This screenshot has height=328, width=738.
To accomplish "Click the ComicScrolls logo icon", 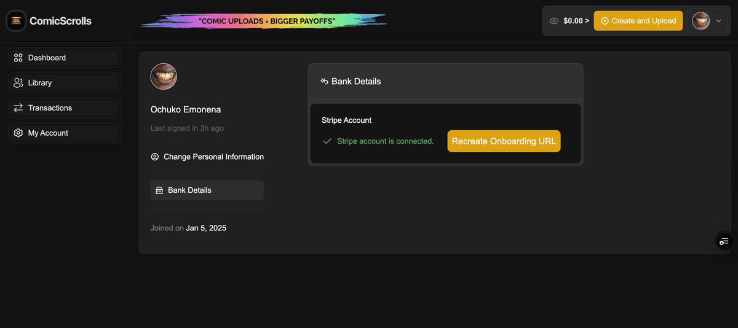I will point(16,21).
